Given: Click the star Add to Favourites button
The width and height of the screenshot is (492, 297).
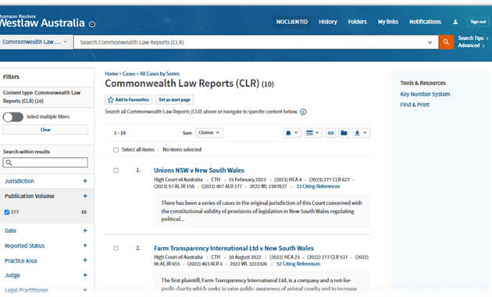Looking at the screenshot, I should pos(128,100).
